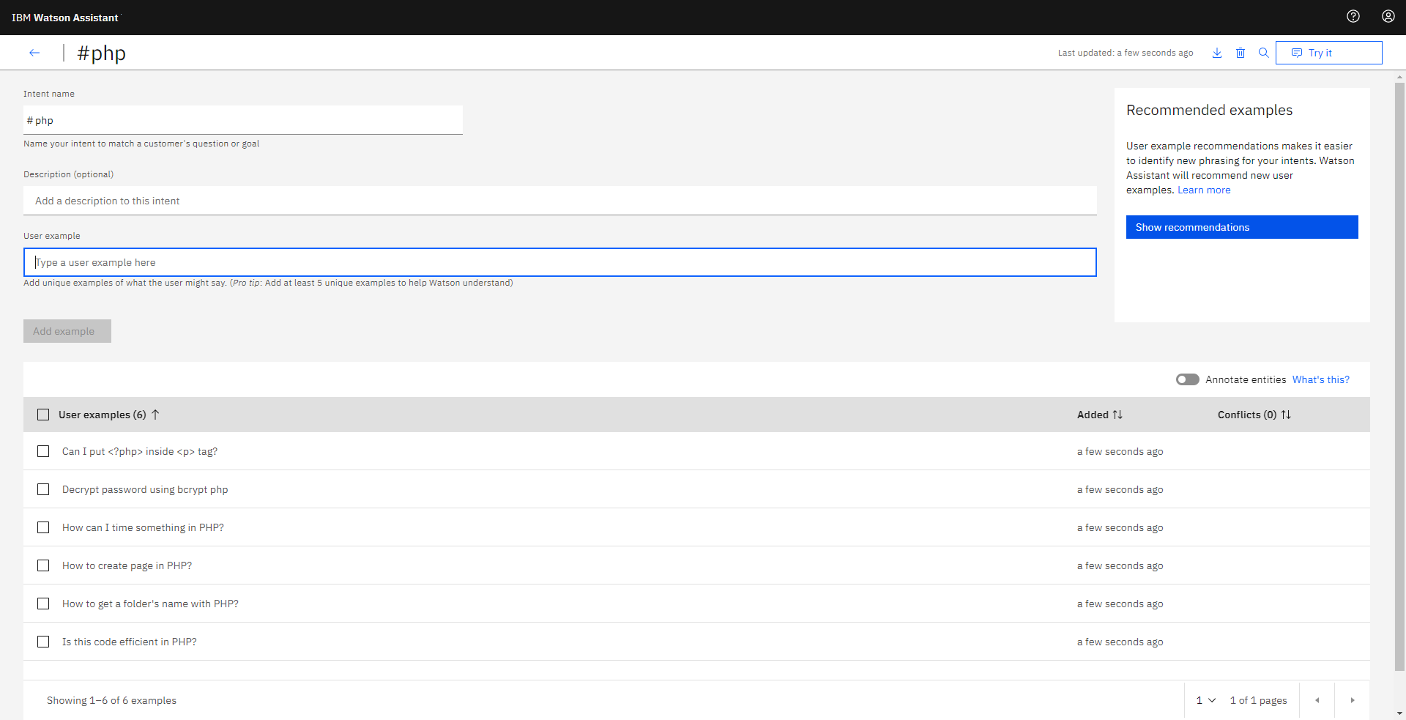The height and width of the screenshot is (720, 1406).
Task: Check 'Is this code efficient in PHP?' row
Action: (x=43, y=642)
